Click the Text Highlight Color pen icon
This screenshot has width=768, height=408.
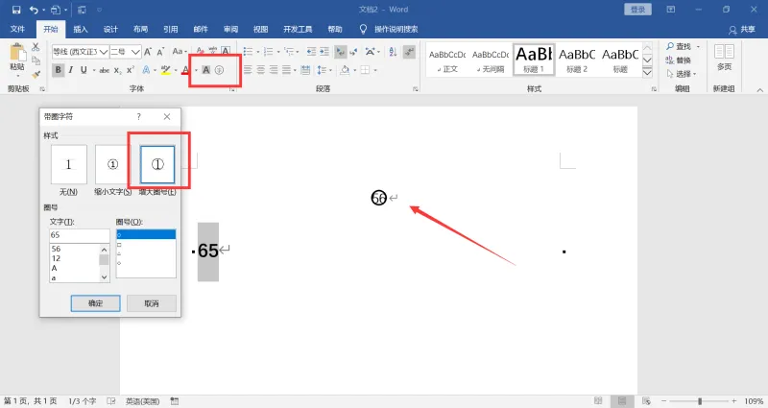coord(165,70)
